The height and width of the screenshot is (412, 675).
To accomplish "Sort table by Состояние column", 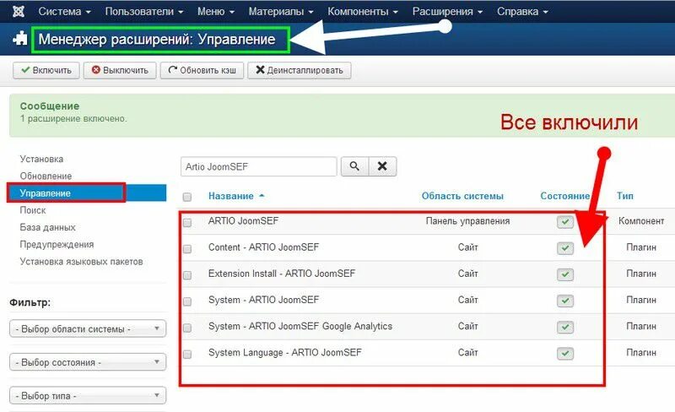I will coord(564,196).
